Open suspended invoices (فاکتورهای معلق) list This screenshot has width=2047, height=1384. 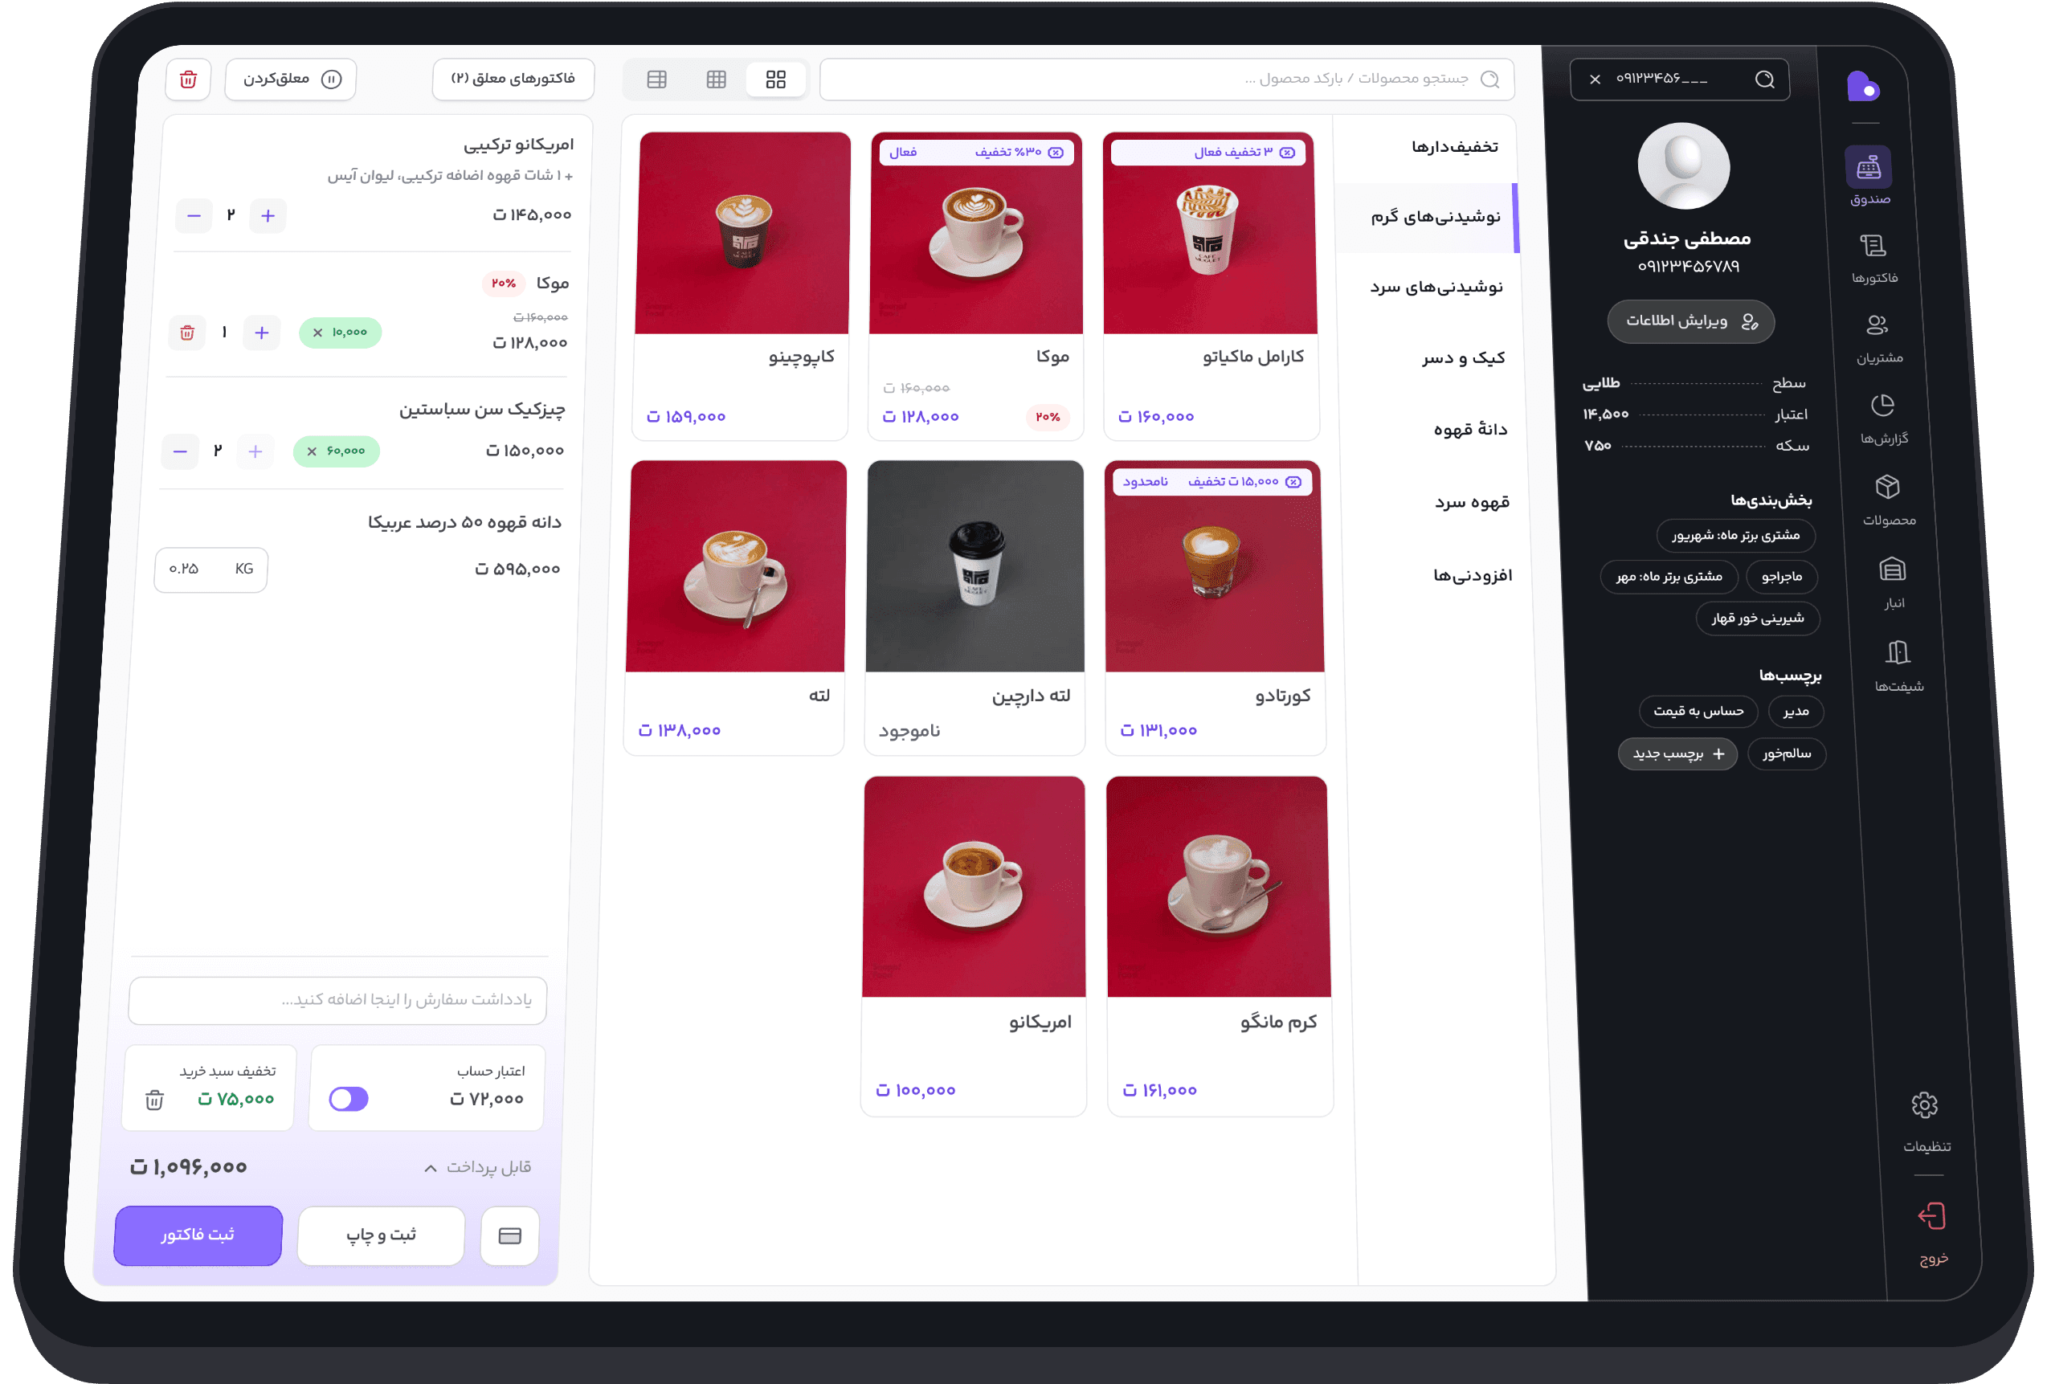tap(513, 80)
